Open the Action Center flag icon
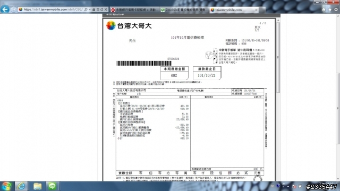This screenshot has height=191, width=340. coord(294,186)
